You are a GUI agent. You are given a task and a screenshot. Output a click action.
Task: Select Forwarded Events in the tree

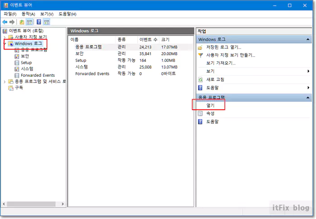pos(37,75)
